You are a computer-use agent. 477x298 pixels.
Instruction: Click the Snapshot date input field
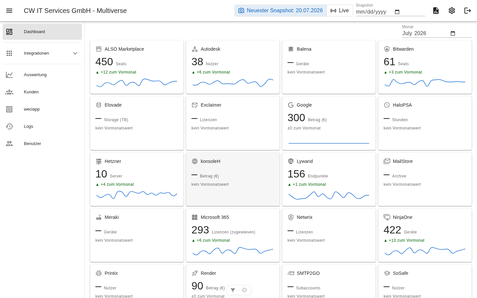point(390,12)
